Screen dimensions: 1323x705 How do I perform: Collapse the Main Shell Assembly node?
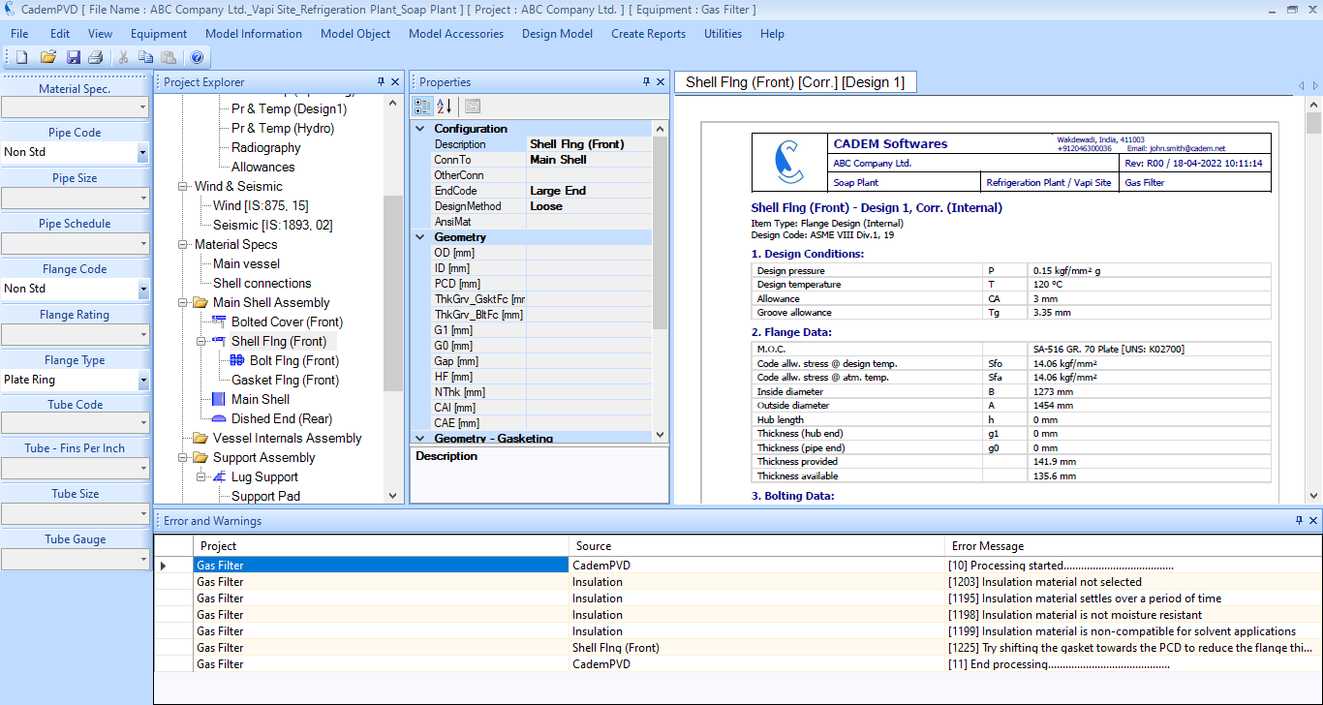click(x=183, y=302)
